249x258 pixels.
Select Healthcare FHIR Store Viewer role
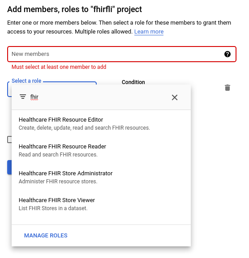click(101, 204)
